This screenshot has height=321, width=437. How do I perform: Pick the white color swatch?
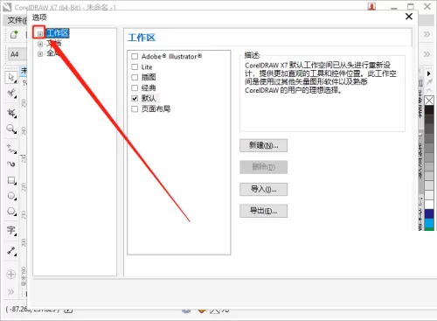[x=429, y=204]
